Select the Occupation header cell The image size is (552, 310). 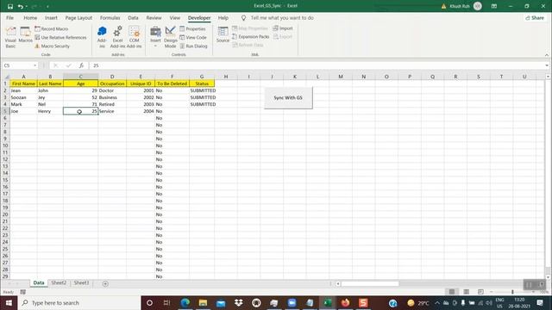pos(112,84)
